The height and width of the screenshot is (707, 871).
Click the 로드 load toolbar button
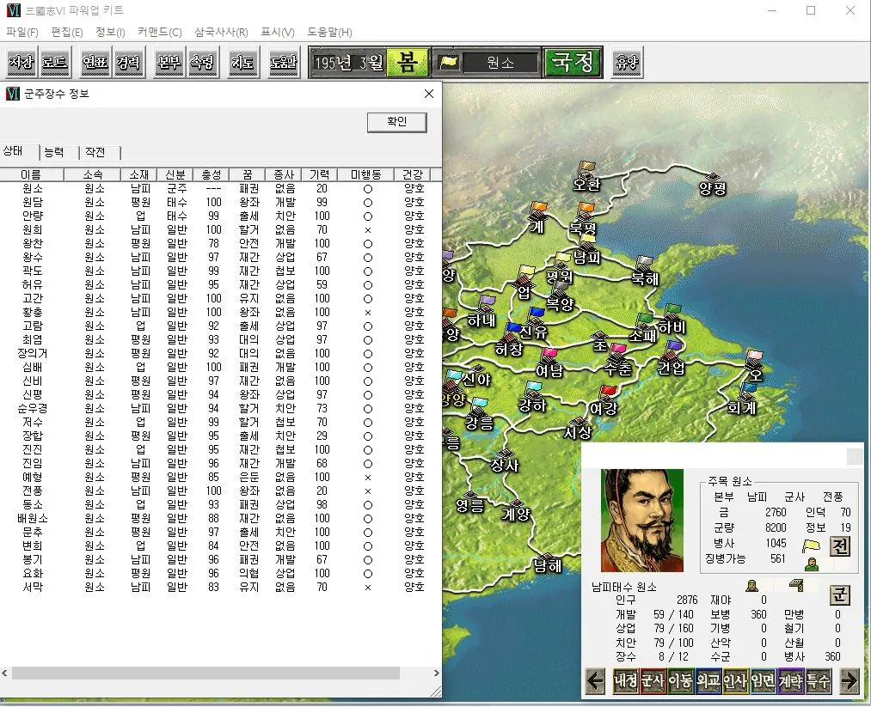coord(54,62)
